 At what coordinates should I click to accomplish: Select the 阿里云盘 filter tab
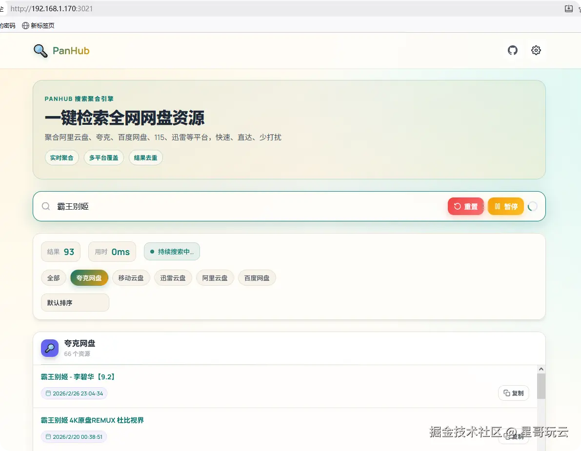215,278
